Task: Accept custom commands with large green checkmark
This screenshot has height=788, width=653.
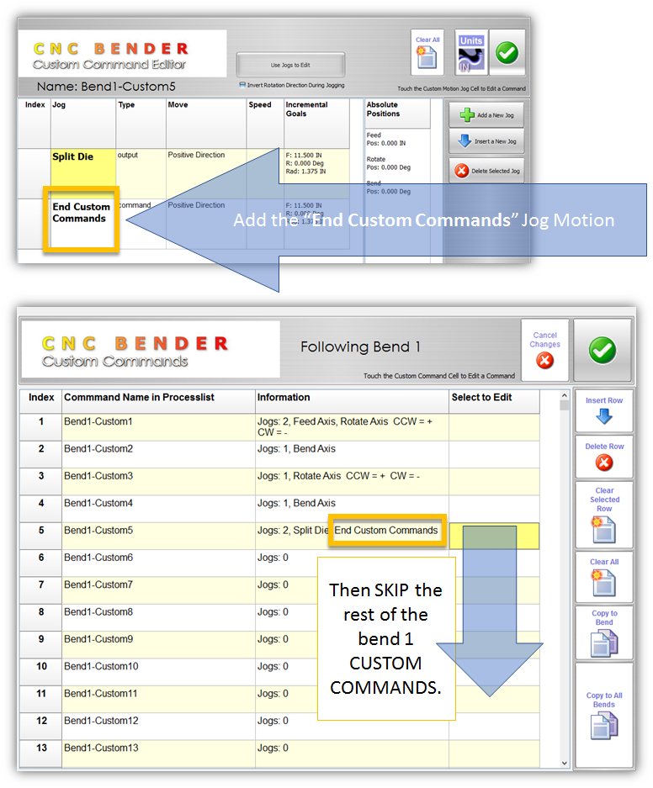Action: [603, 350]
